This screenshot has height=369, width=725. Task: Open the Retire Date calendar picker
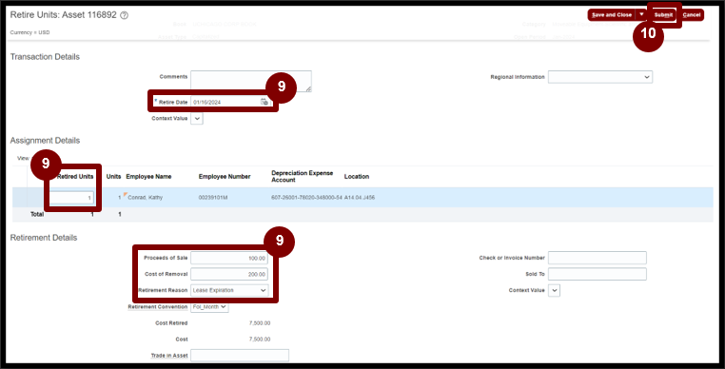point(264,102)
